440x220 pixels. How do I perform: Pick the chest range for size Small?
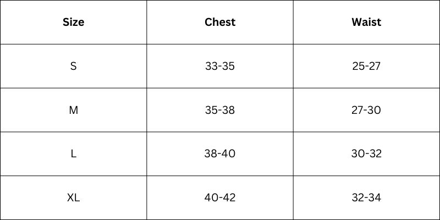[x=220, y=66]
